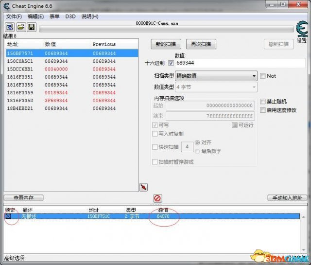
Task: Click the 再次扫描 button
Action: pos(201,44)
